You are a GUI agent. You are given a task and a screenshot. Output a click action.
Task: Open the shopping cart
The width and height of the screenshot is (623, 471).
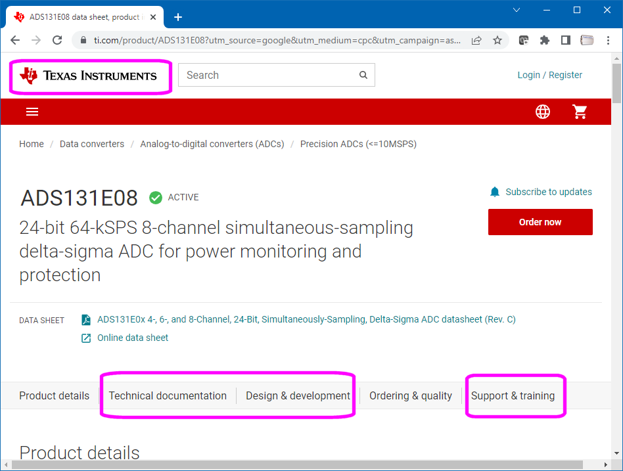(580, 112)
